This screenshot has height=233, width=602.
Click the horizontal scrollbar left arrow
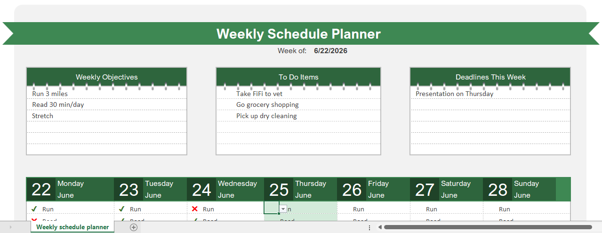tap(380, 227)
